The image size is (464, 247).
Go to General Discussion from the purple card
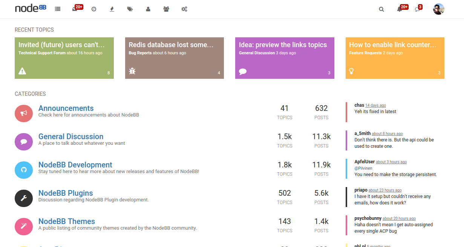(257, 53)
